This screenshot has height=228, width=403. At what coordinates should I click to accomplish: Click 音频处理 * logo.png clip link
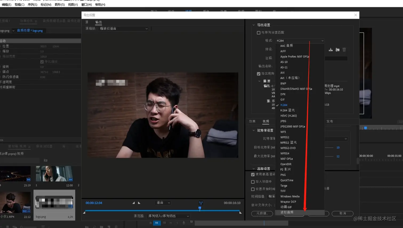coord(30,31)
